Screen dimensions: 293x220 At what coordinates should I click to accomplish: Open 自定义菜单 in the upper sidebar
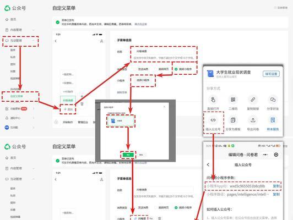coord(17,96)
